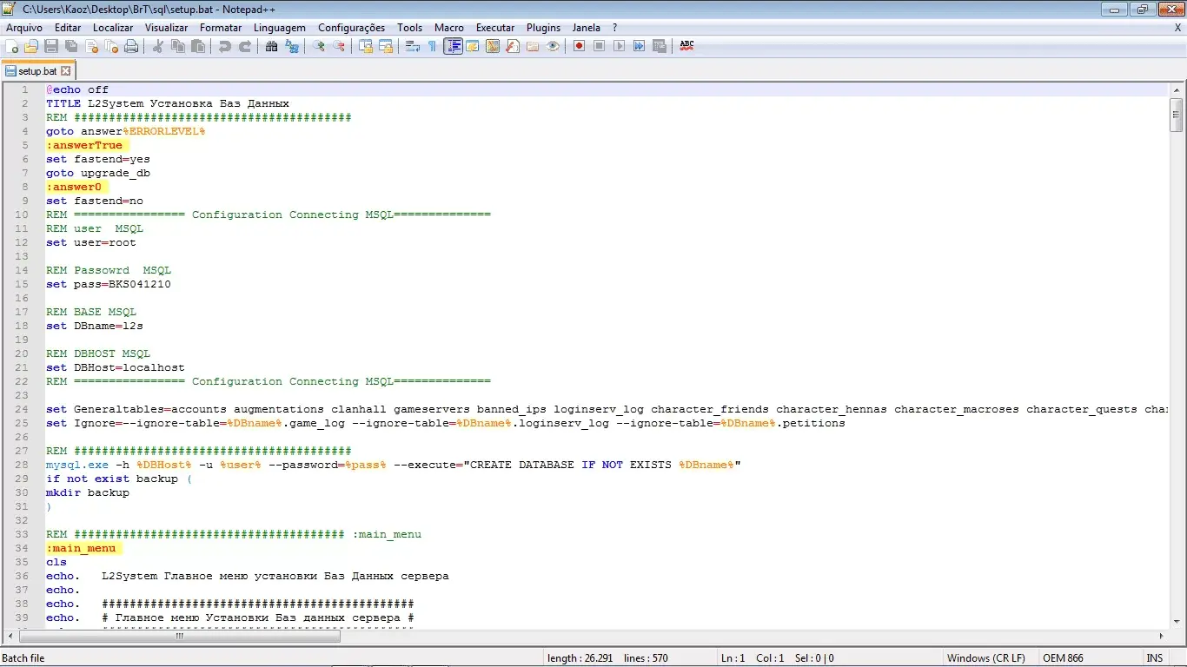
Task: Open the Executar menu
Action: click(495, 28)
